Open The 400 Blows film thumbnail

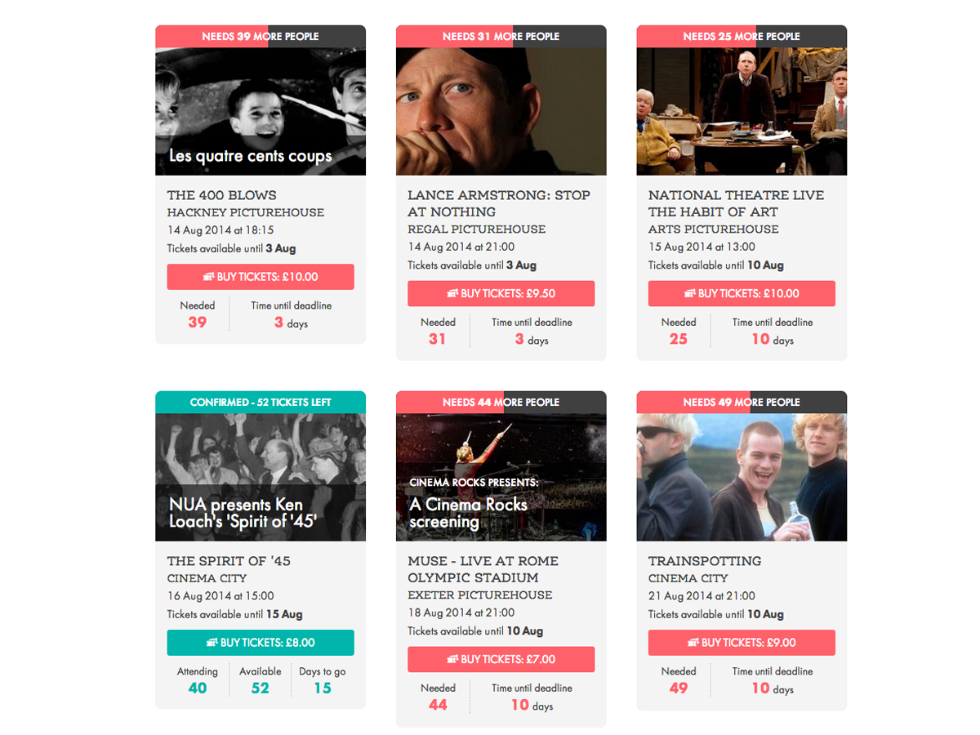(261, 111)
